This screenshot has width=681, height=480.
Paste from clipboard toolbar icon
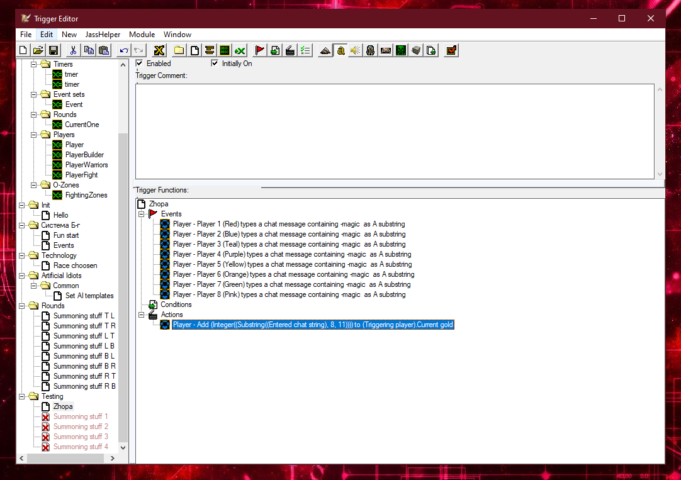[x=104, y=50]
